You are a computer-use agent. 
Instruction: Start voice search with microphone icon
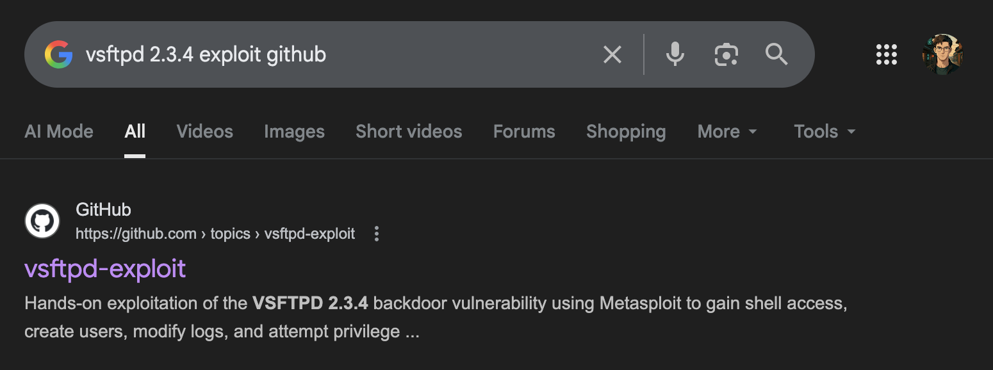pyautogui.click(x=675, y=54)
